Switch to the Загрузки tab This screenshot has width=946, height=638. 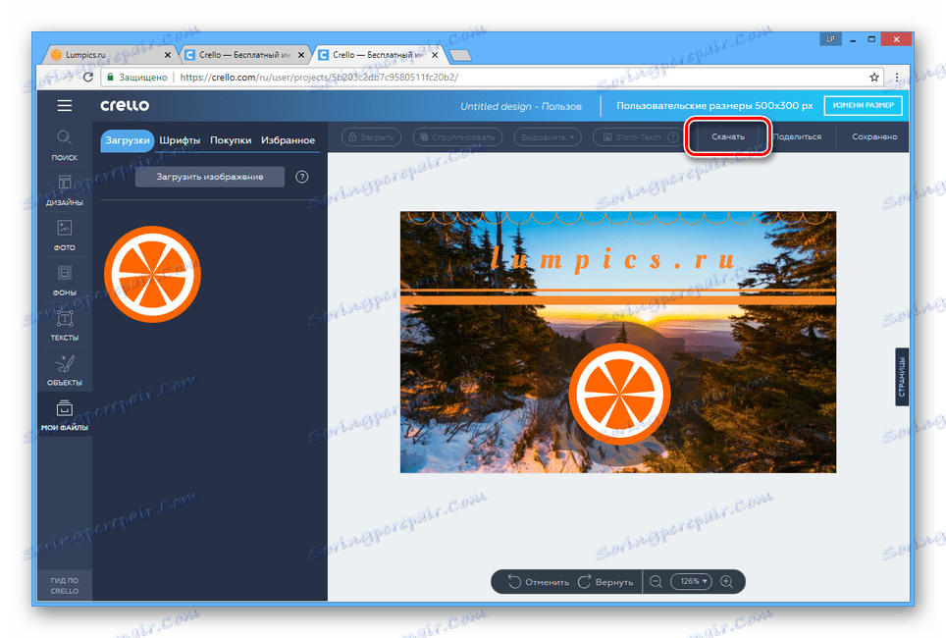[x=128, y=140]
